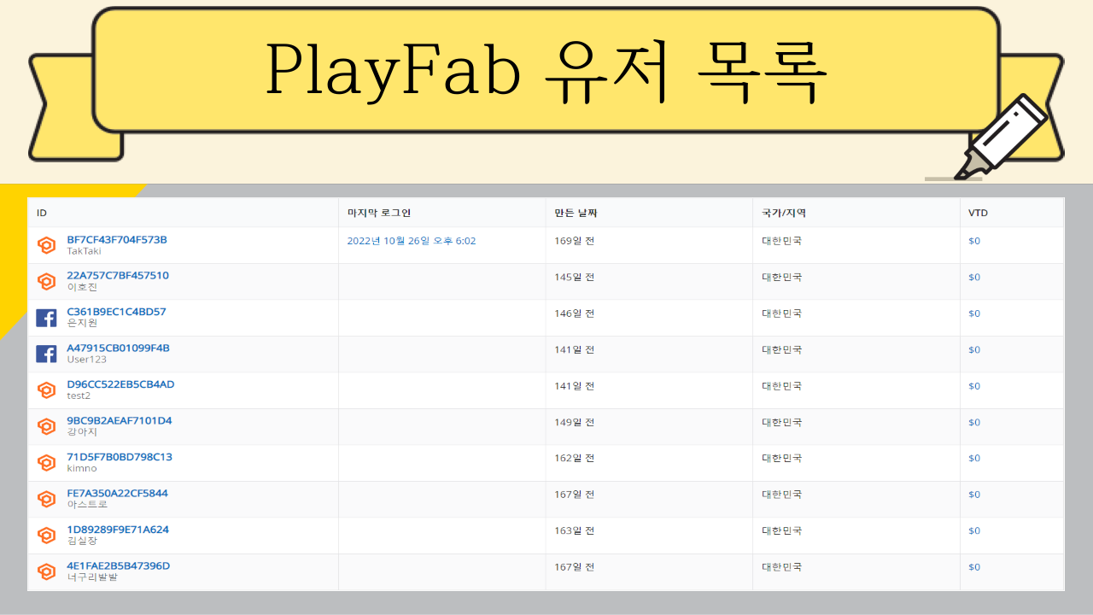Open player ID D96CC522EB5CB4AD

120,384
